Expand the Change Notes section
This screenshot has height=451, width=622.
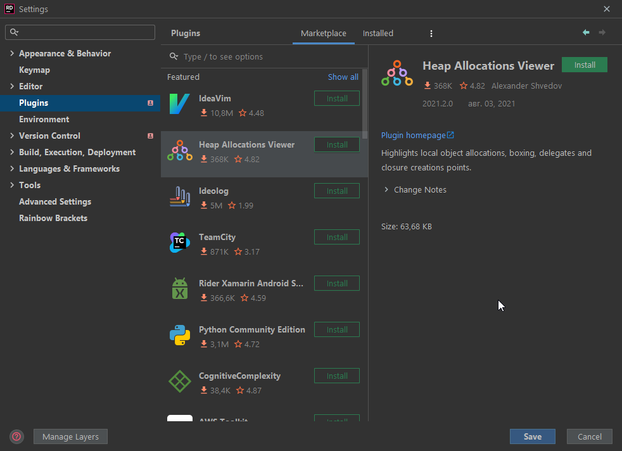click(x=386, y=189)
